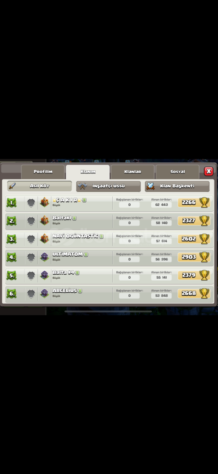The image size is (218, 474).
Task: Click the gold trophy next to 2266
Action: pos(204,202)
